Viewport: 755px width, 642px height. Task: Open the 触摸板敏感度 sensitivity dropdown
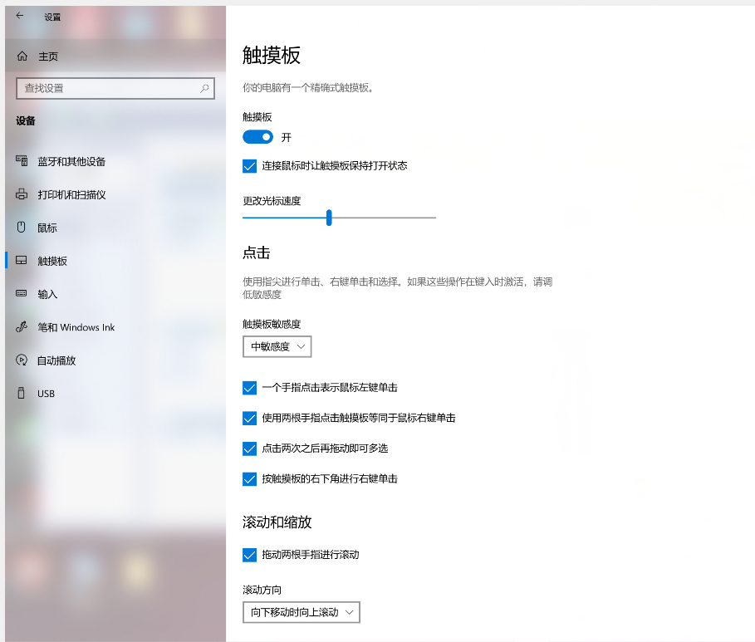(x=277, y=346)
